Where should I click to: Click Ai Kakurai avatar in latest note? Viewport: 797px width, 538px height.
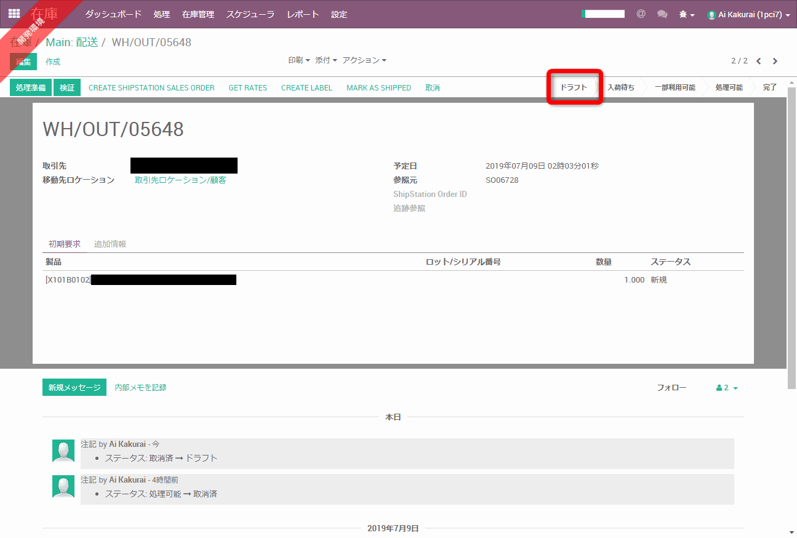pos(63,451)
